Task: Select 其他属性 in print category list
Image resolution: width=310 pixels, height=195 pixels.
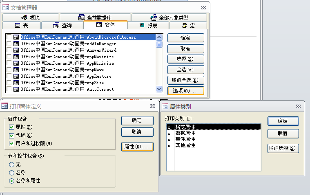Action: (214, 145)
